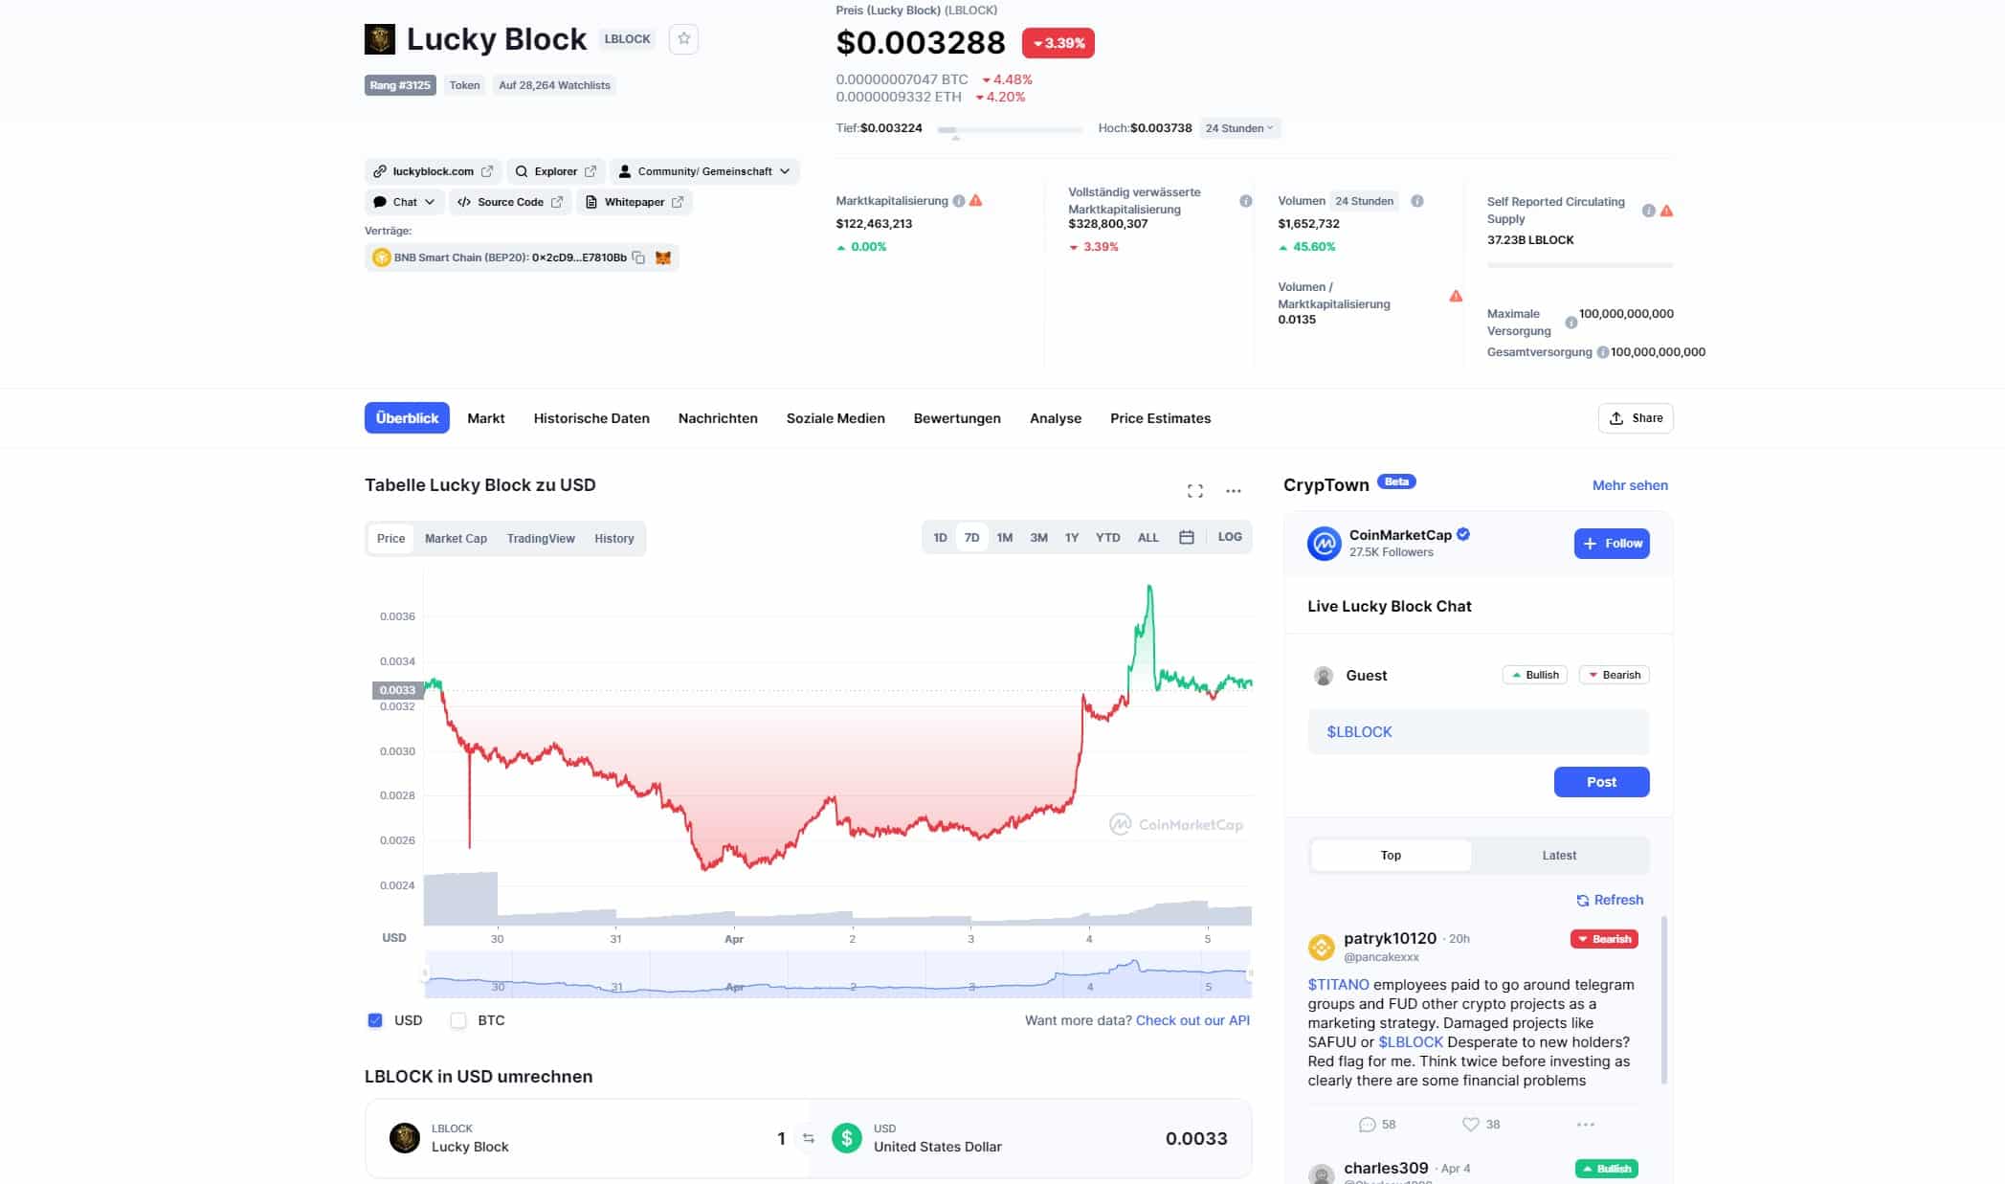Viewport: 2005px width, 1184px height.
Task: Switch to the Bewertungen tab
Action: (x=957, y=418)
